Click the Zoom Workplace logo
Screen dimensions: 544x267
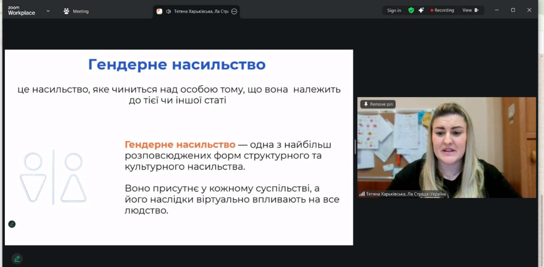tap(22, 11)
